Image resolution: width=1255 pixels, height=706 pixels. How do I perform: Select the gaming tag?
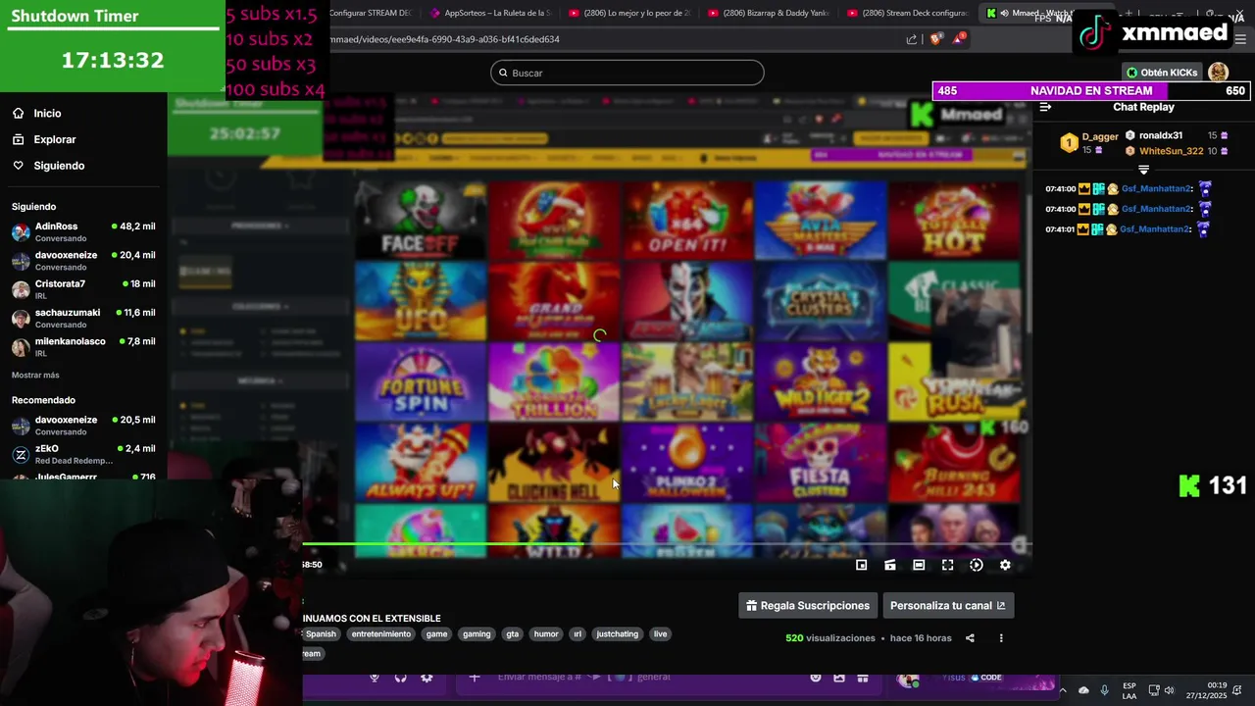477,634
